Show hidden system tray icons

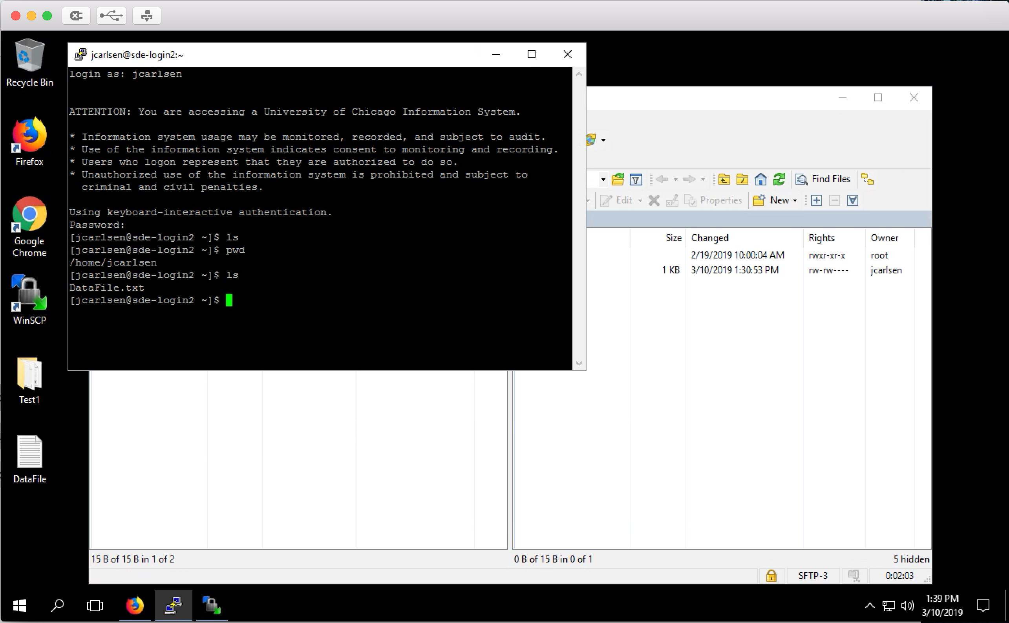coord(869,606)
